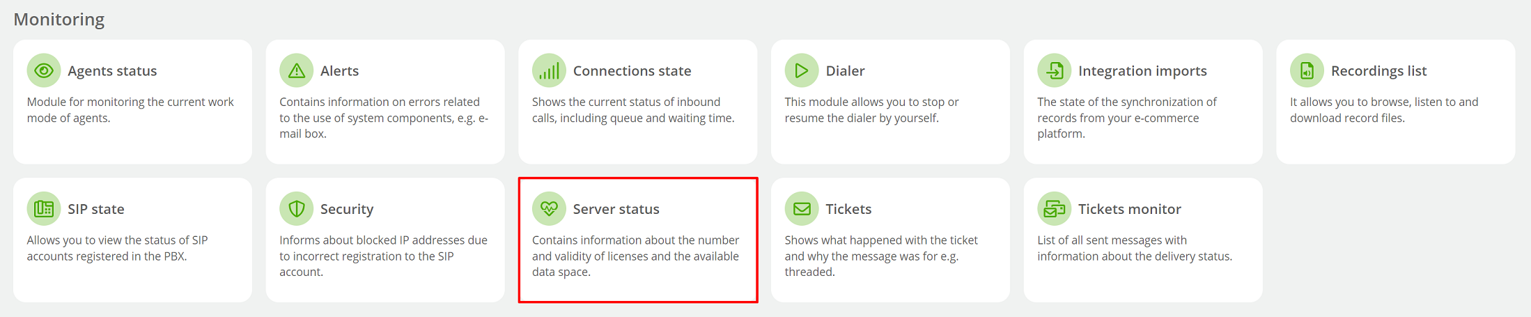Click the Integration imports arrow icon
Screen dimensions: 1531x317
point(1055,70)
